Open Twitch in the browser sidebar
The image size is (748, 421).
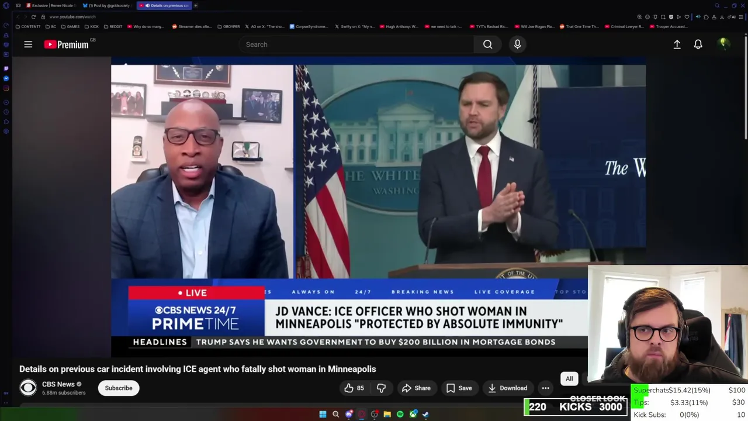coord(6,68)
